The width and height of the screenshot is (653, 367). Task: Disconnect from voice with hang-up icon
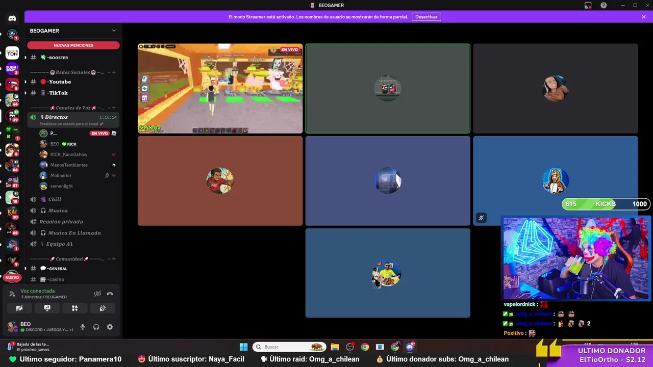[x=110, y=294]
